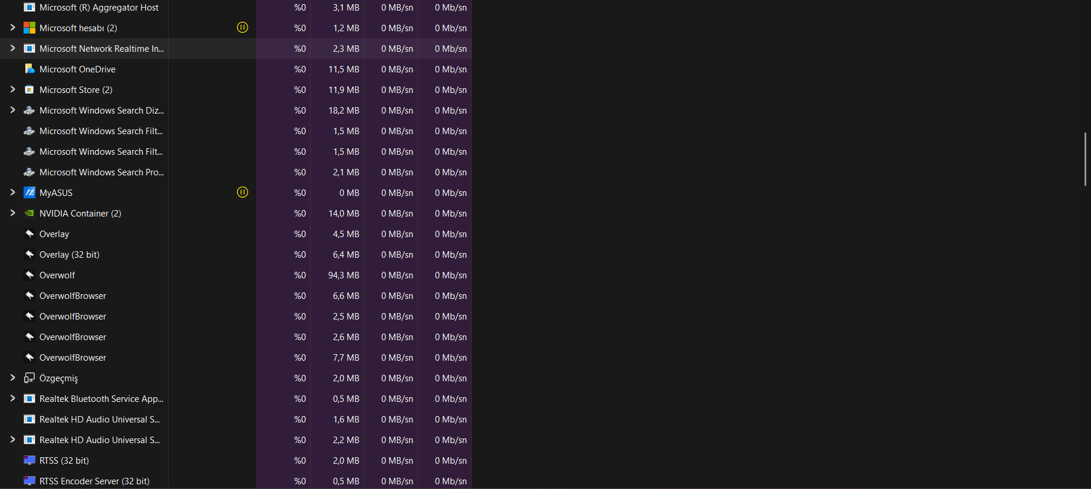1091x489 pixels.
Task: Expand the Realtek HD Audio row using 2,2 MB
Action: [13, 440]
